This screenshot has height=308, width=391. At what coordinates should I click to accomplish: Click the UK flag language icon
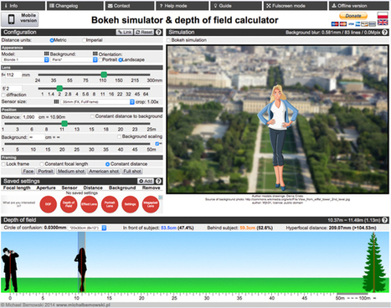point(383,23)
